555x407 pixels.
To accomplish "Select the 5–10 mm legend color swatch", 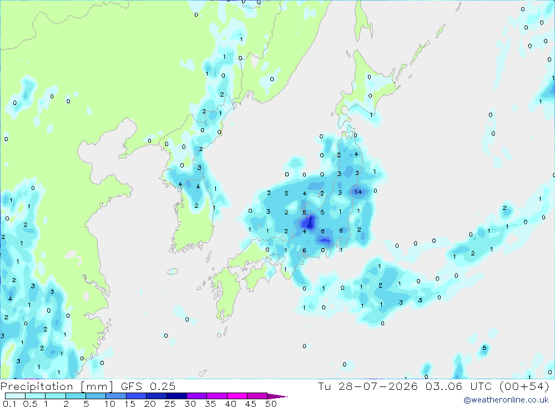I will click(96, 396).
